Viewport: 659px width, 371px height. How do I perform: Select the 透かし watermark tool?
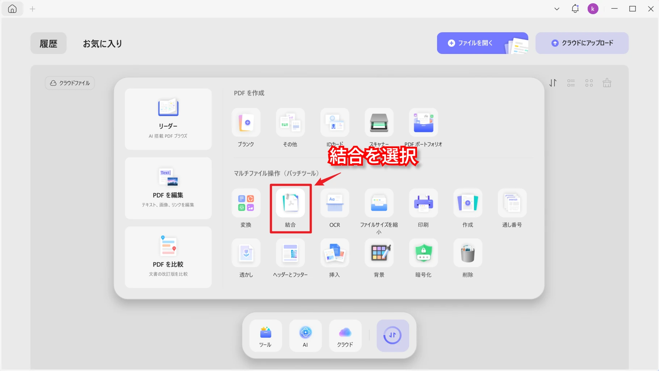pos(246,253)
